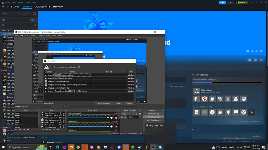Open Steam Games menu

[x=28, y=3]
